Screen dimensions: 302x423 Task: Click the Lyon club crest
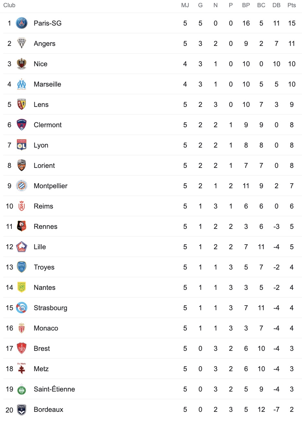[x=22, y=145]
